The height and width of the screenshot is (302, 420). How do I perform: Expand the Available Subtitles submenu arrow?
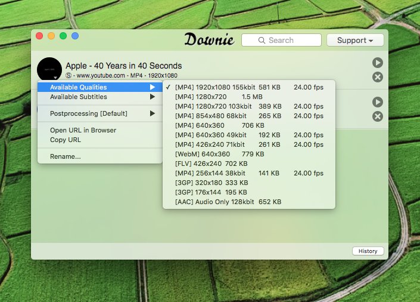(x=153, y=97)
